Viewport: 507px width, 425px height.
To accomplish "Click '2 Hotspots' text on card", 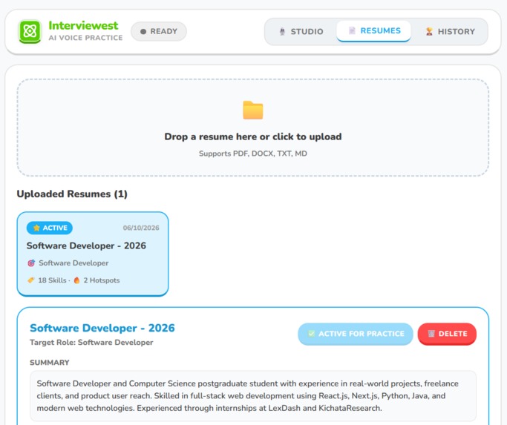I will 102,280.
